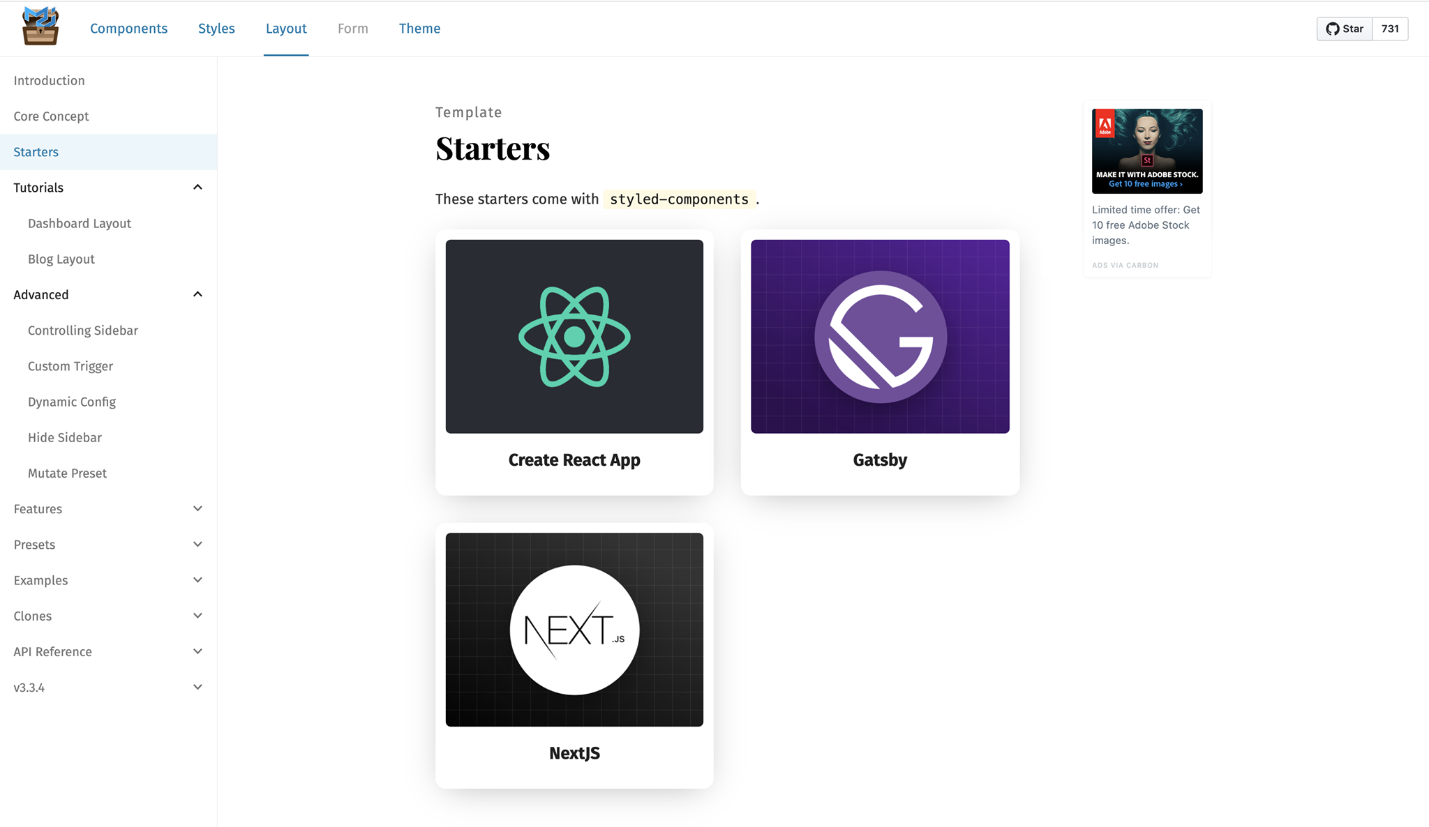Open the 731 star count link
The width and height of the screenshot is (1429, 827).
tap(1390, 29)
